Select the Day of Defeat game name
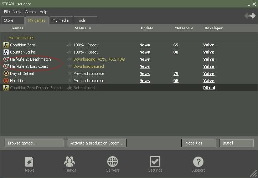The image size is (258, 178). tap(22, 73)
